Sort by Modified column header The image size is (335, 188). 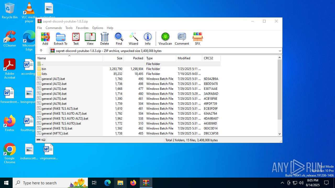tap(189, 58)
